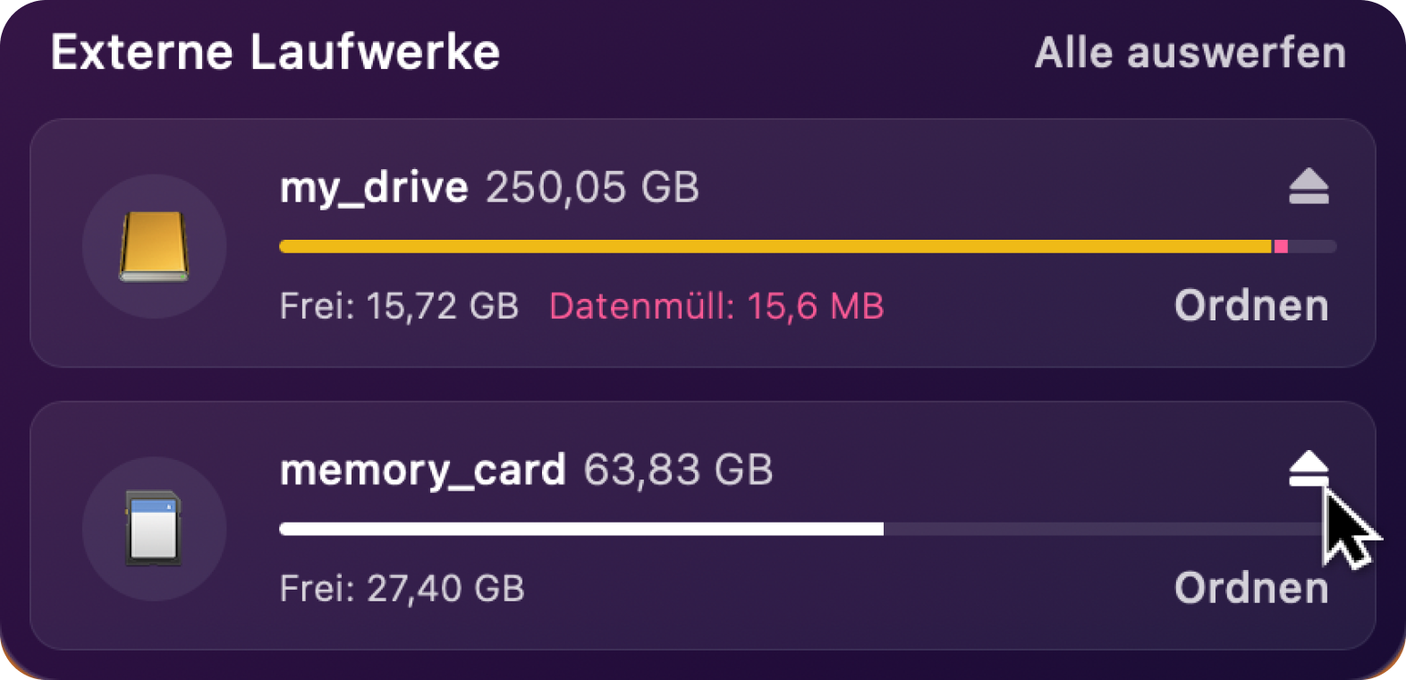The width and height of the screenshot is (1406, 680).
Task: Eject the my_drive external disk
Action: click(1309, 187)
